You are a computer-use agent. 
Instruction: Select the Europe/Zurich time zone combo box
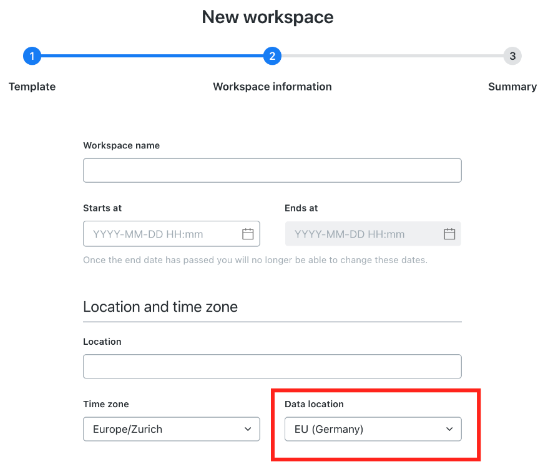[172, 429]
